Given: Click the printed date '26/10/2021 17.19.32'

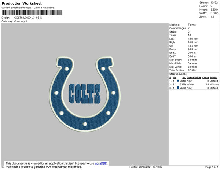Looking at the screenshot, I should coord(151,167).
